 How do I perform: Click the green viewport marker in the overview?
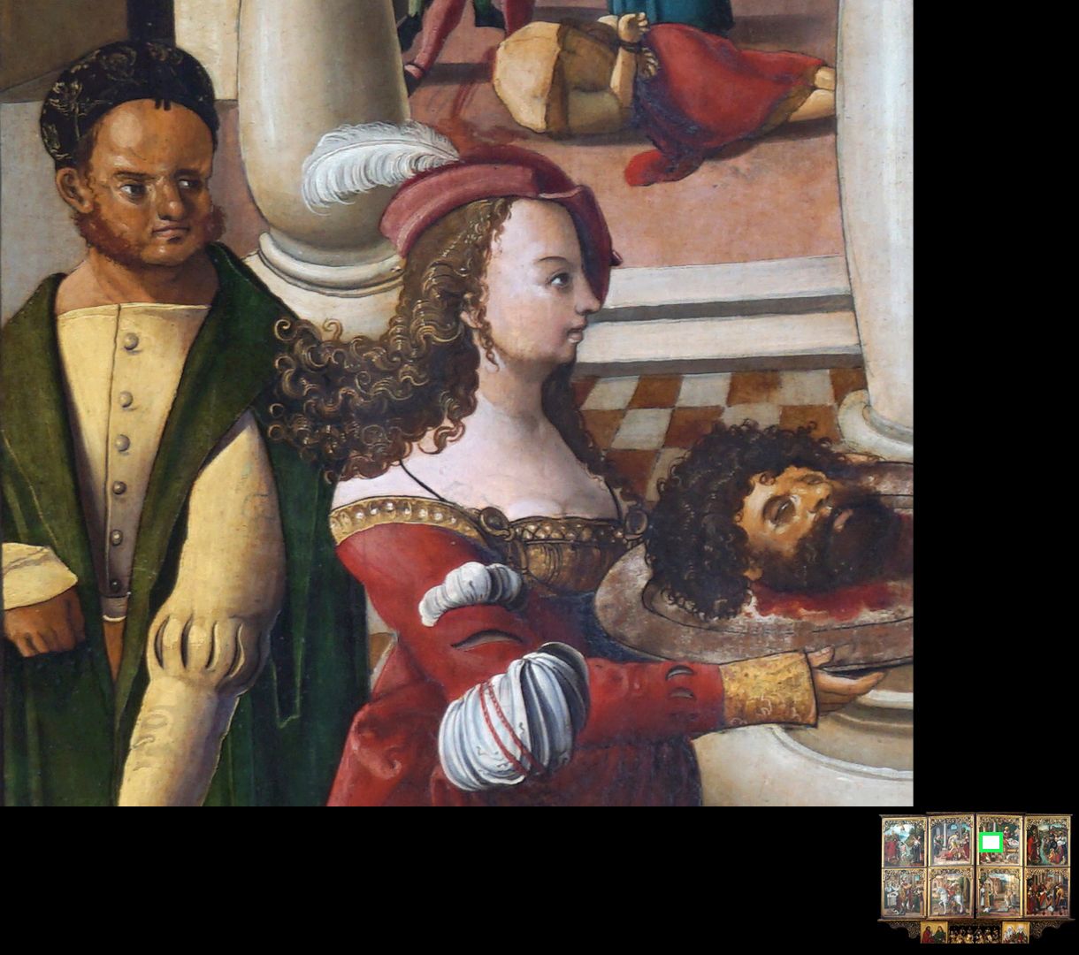[991, 843]
